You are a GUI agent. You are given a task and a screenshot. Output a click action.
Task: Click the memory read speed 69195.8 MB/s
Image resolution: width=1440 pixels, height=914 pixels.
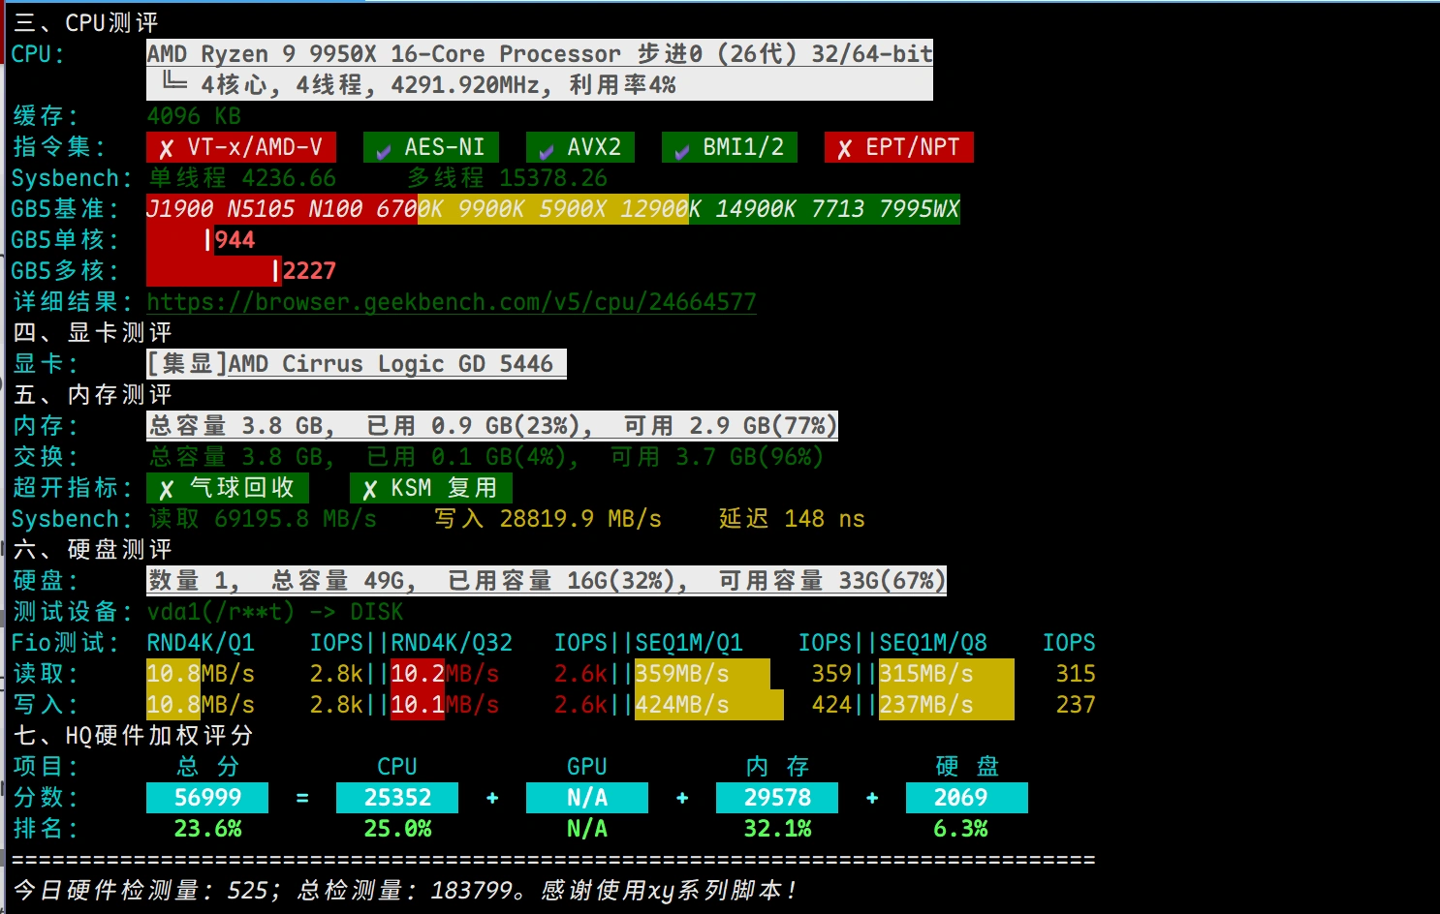(x=296, y=519)
